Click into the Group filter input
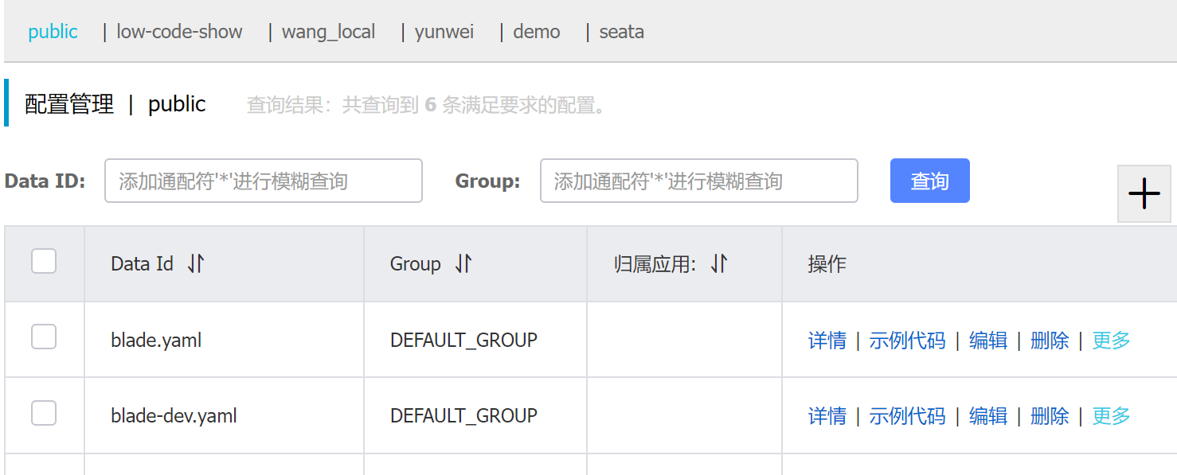The width and height of the screenshot is (1177, 475). point(698,181)
